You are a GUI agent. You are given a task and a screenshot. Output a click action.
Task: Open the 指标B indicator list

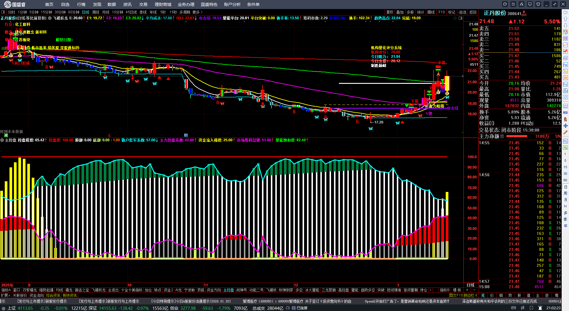click(445, 290)
